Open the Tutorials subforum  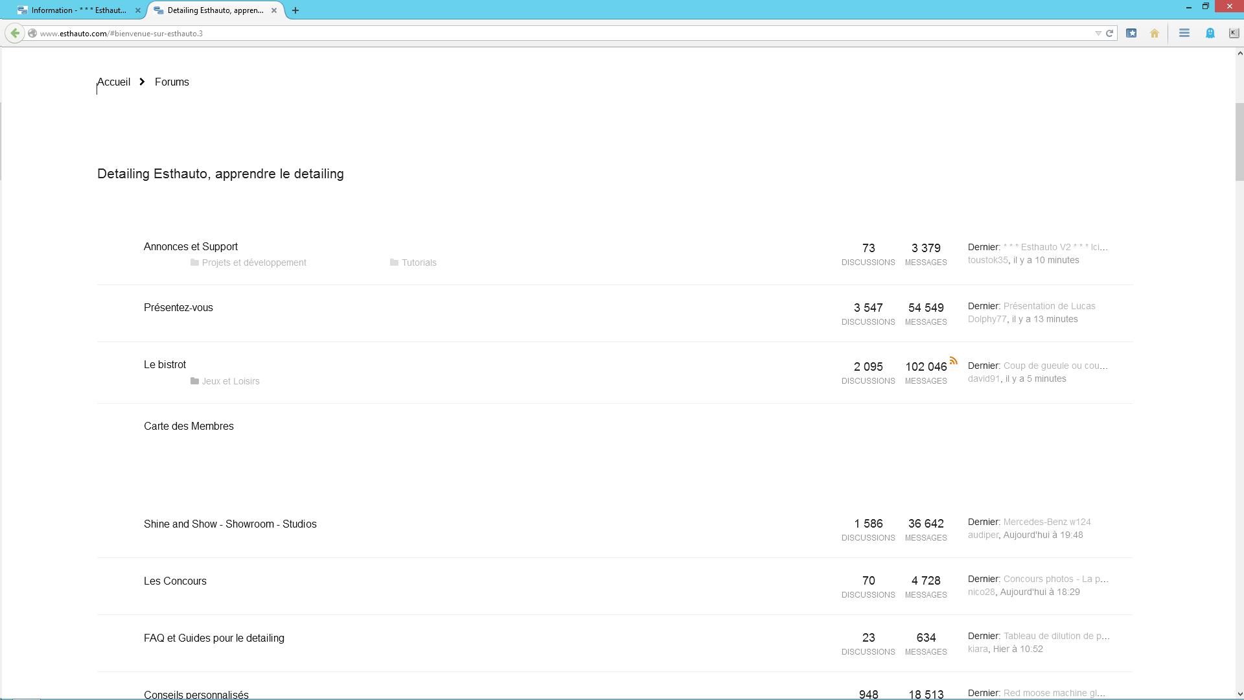click(x=419, y=262)
